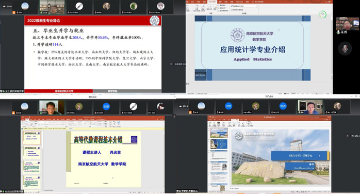360x194 pixels.
Task: Select the third algebra slide thumbnail
Action: (32, 167)
